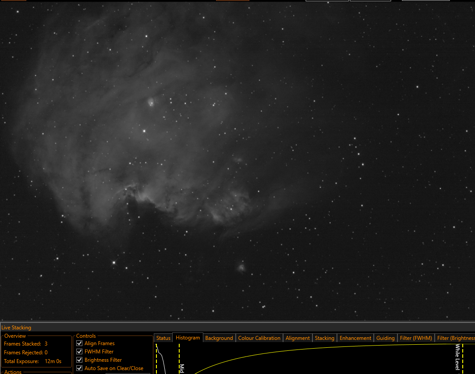Viewport: 475px width, 374px height.
Task: Select the Guiding tab
Action: [x=385, y=338]
